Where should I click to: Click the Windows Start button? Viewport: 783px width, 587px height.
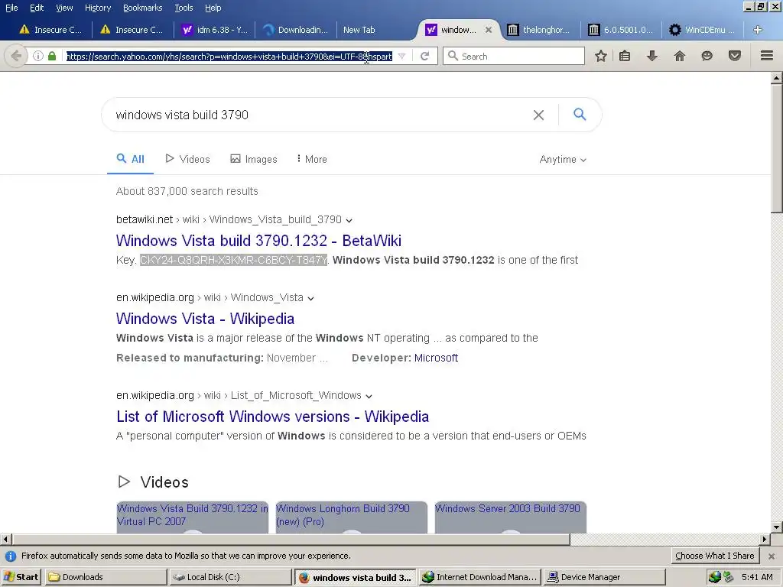point(21,577)
